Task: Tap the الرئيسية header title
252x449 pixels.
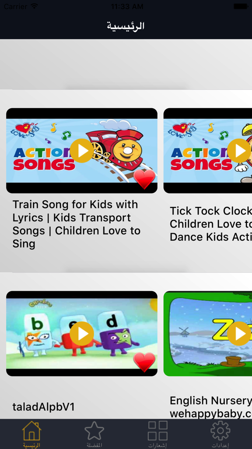Action: (126, 26)
